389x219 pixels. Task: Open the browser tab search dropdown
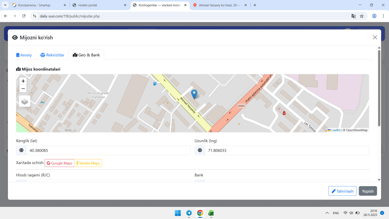pos(5,5)
